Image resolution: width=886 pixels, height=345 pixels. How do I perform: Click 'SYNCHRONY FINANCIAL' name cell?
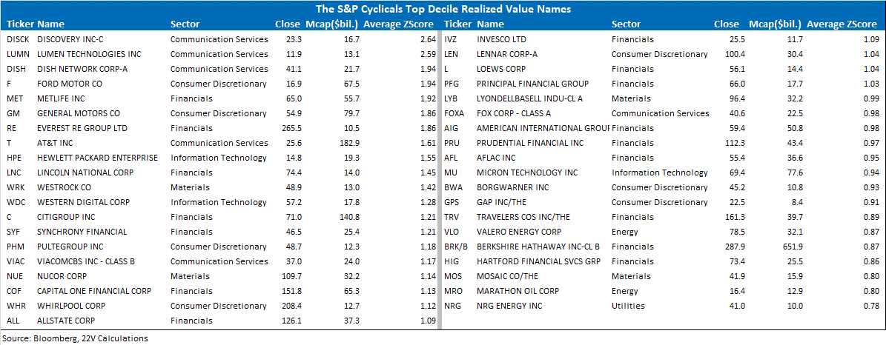(x=82, y=232)
